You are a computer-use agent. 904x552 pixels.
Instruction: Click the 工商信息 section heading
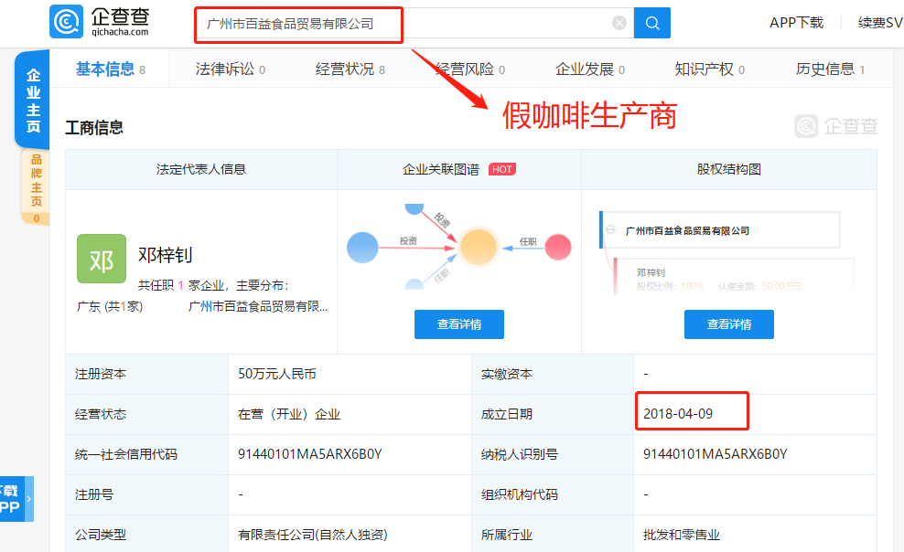point(94,127)
